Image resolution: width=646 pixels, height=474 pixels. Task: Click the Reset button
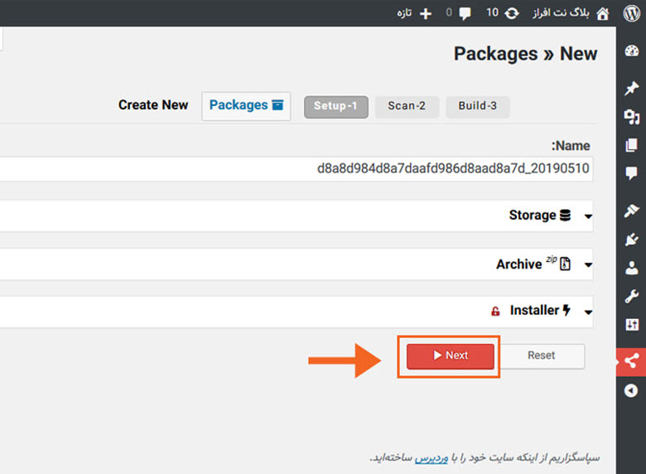click(541, 356)
